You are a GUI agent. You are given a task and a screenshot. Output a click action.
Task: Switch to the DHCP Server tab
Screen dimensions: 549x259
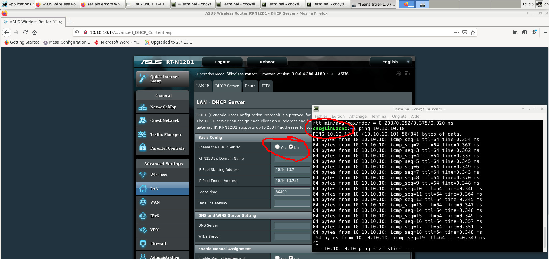pyautogui.click(x=227, y=86)
